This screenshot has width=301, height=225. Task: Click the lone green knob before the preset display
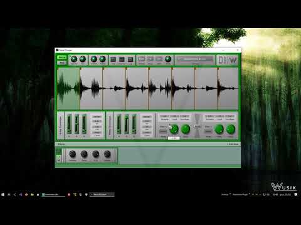(168, 59)
